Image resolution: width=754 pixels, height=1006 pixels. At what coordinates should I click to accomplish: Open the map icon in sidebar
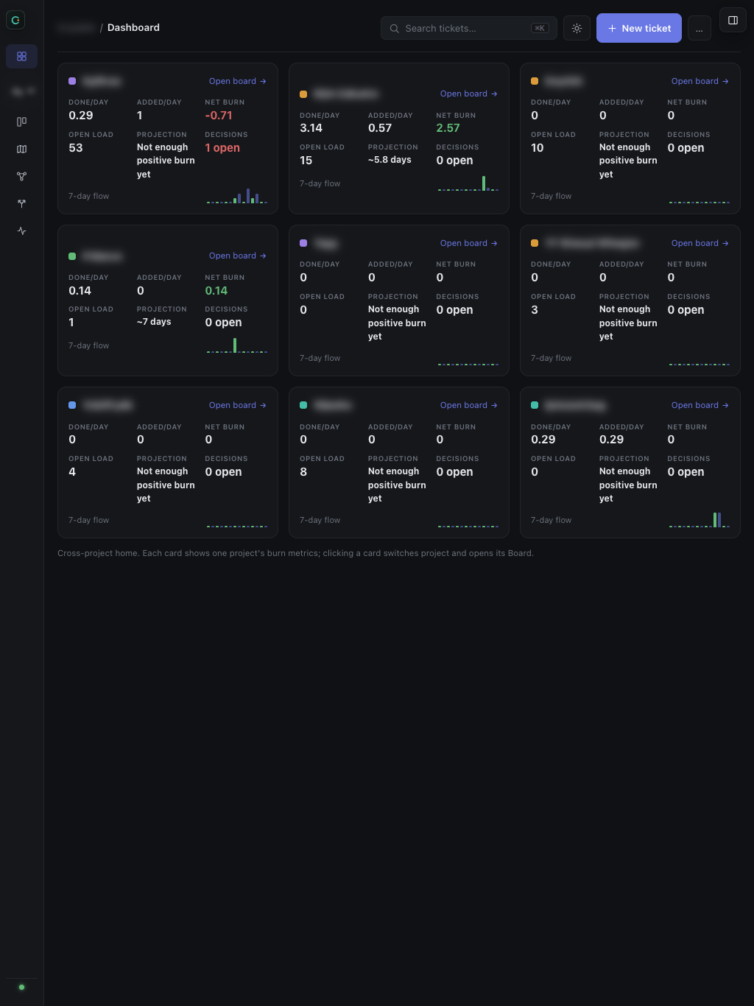22,149
